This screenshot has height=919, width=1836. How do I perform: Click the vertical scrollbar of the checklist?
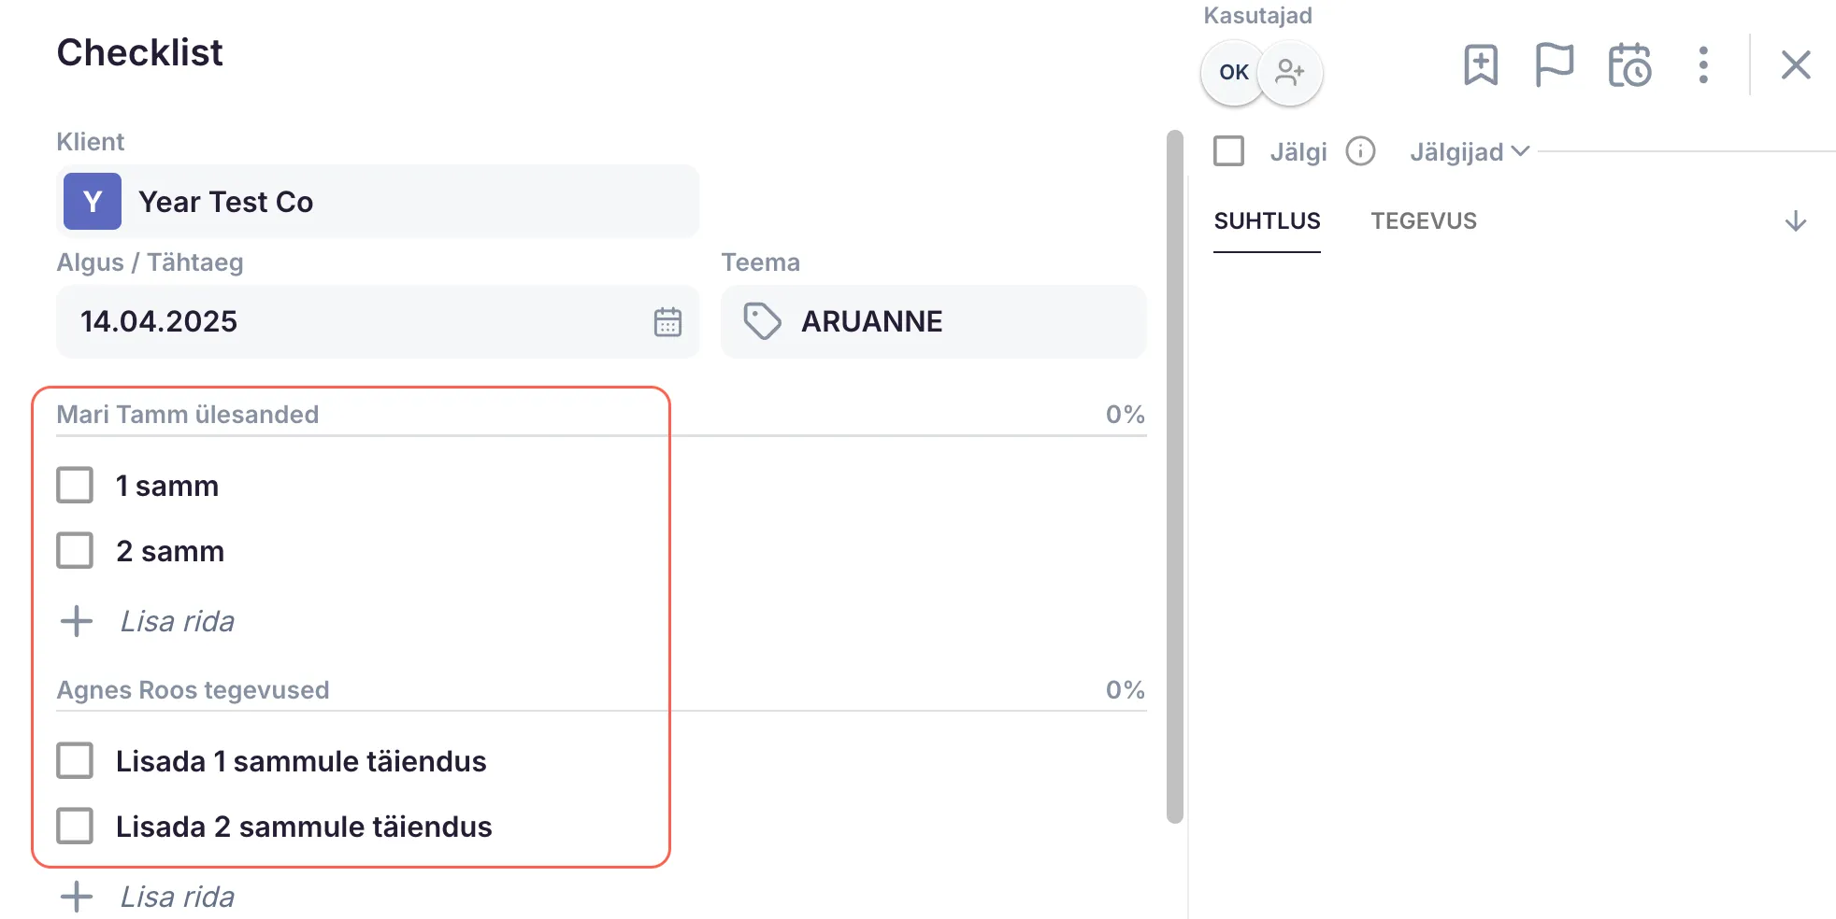tap(1175, 476)
